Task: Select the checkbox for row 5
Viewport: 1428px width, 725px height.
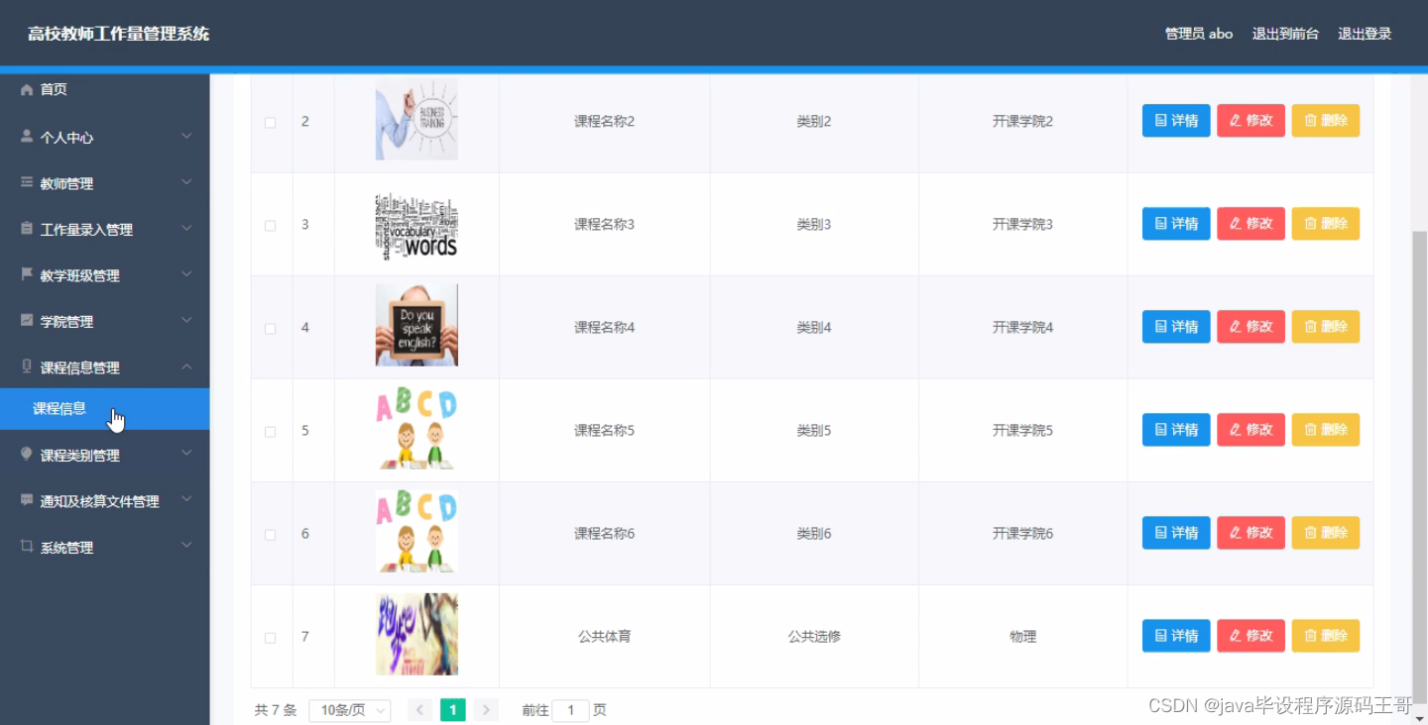Action: click(x=270, y=431)
